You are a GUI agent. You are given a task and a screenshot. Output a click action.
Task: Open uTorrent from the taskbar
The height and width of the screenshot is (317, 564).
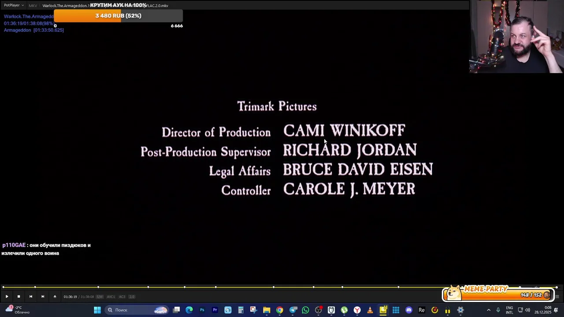[x=344, y=310]
